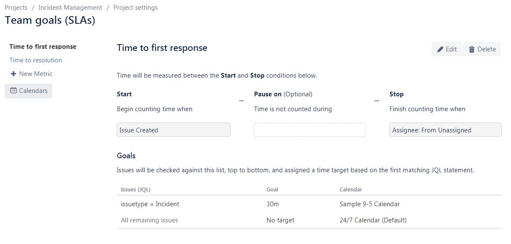Image resolution: width=511 pixels, height=244 pixels.
Task: Click the Assignee: From Unassigned stop field
Action: point(445,130)
